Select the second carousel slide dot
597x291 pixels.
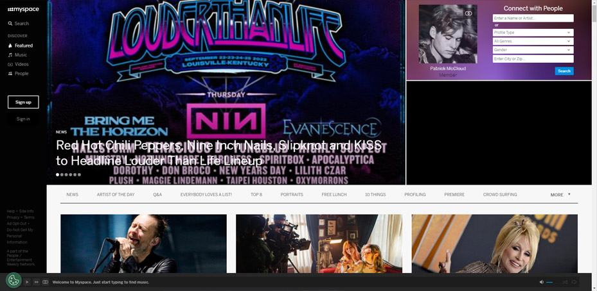click(x=62, y=174)
